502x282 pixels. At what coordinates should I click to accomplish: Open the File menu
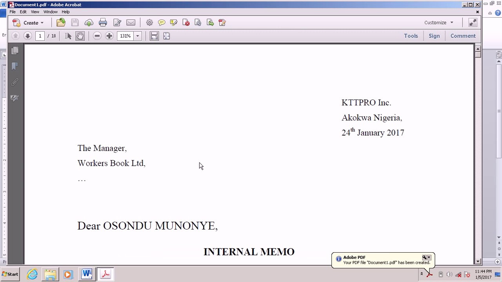click(x=13, y=12)
